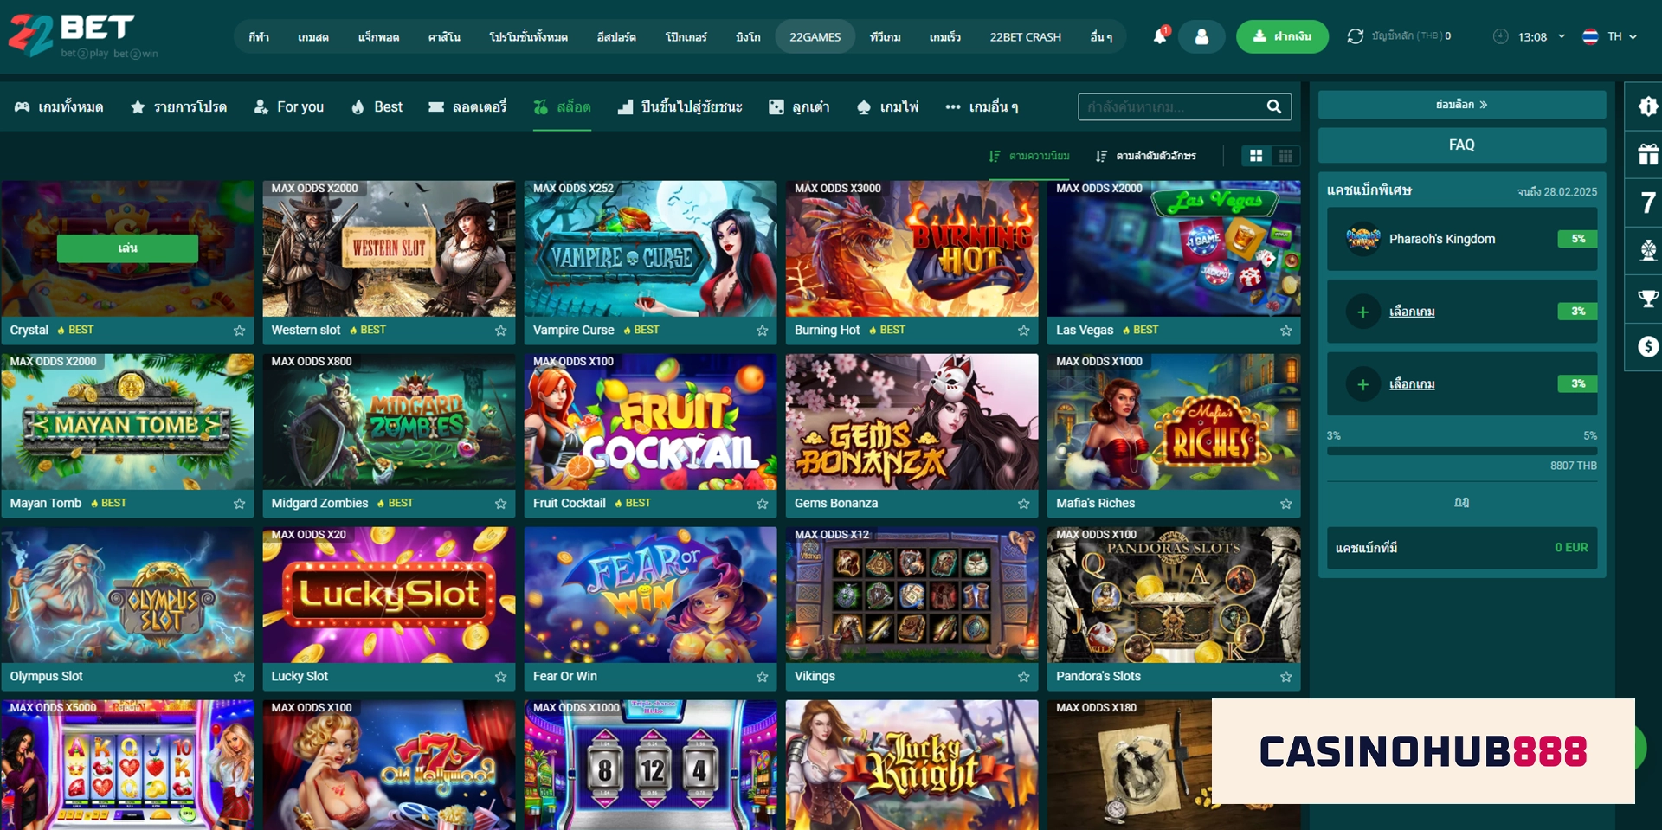Favorite the Western slot star

pos(500,331)
